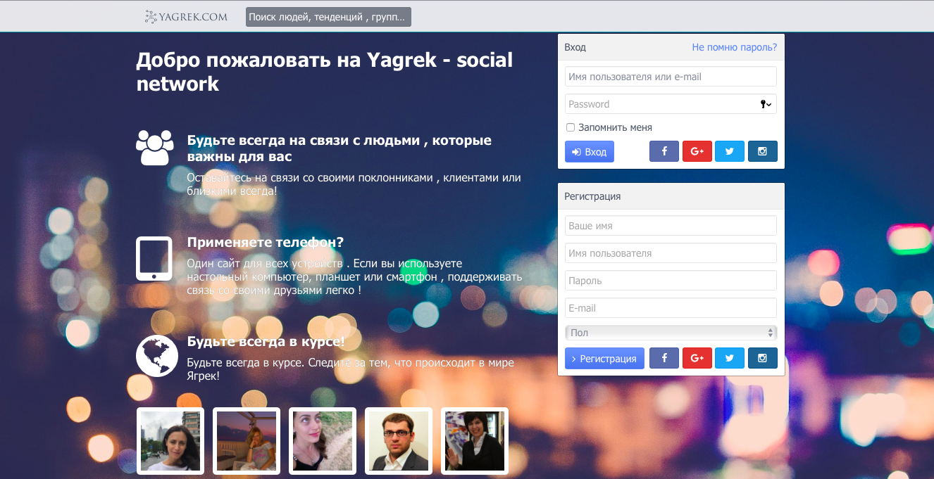Open fifth user photo of waving woman

(x=475, y=441)
